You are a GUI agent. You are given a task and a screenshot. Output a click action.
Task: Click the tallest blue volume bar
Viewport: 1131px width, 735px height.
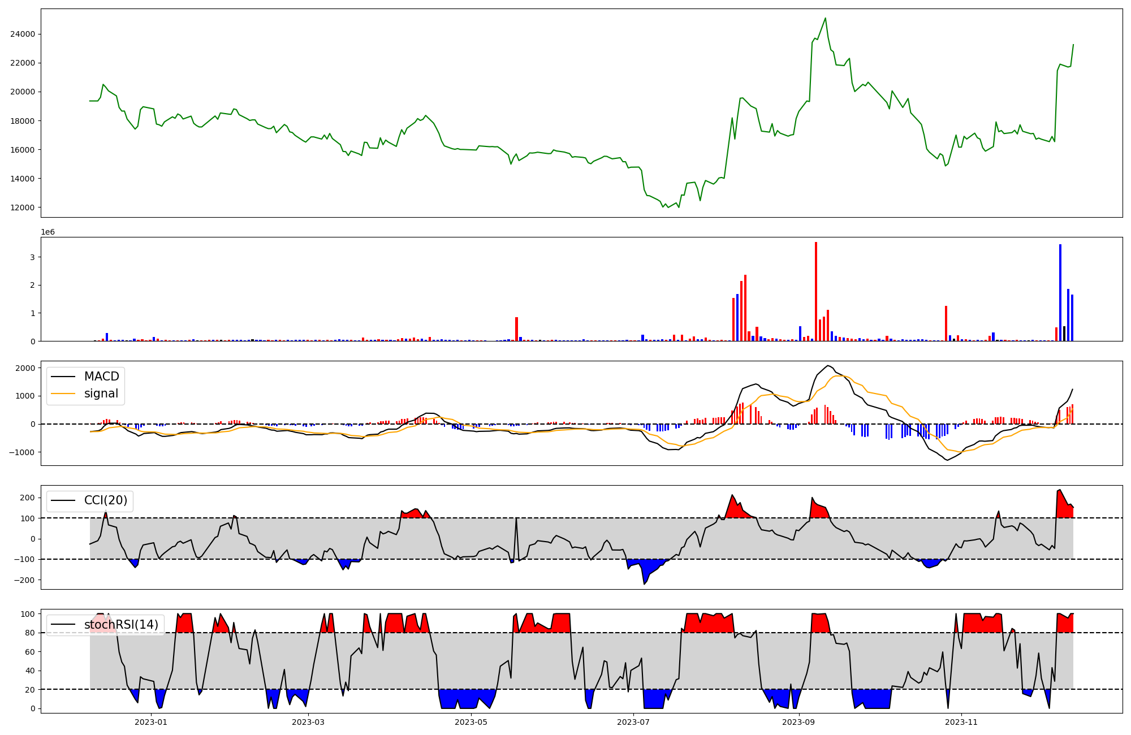(1060, 292)
